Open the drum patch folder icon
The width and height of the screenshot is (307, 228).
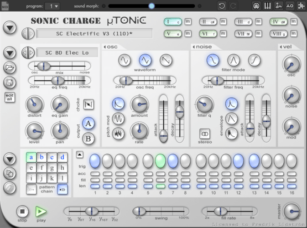(10, 67)
